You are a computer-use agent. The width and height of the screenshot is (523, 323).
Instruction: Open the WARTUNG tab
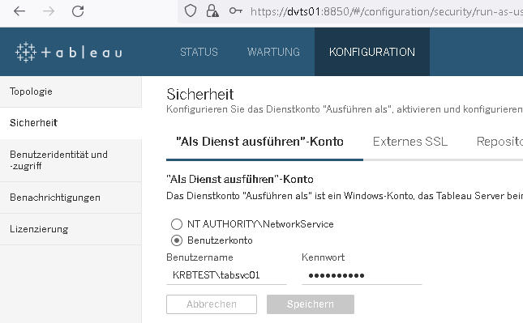pos(273,52)
